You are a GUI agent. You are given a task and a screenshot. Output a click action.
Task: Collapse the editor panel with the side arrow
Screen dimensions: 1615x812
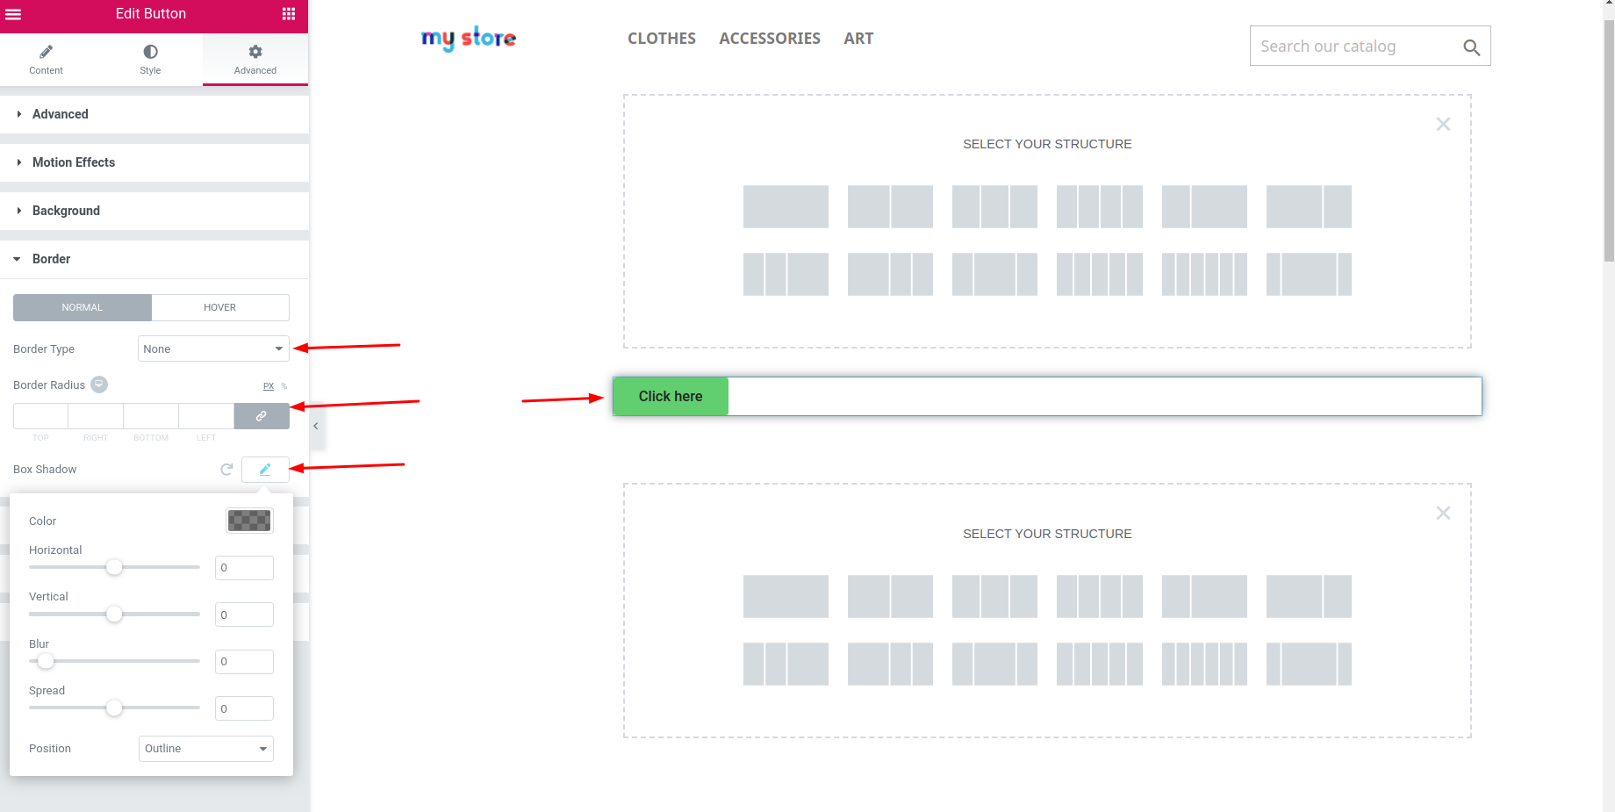point(316,426)
